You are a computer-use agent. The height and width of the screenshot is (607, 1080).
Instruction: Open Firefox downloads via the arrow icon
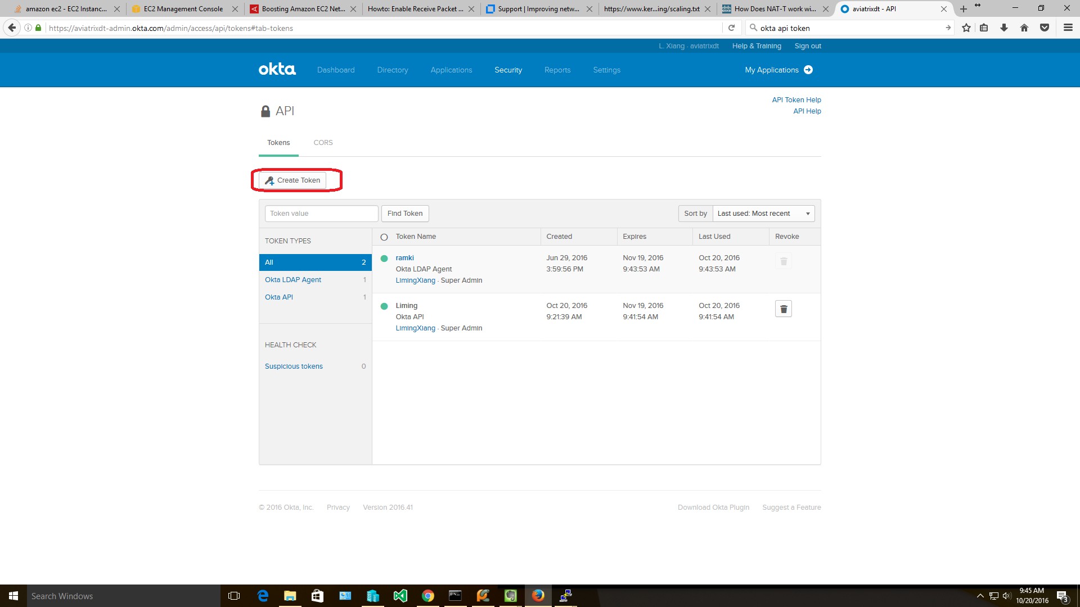[x=1005, y=28]
